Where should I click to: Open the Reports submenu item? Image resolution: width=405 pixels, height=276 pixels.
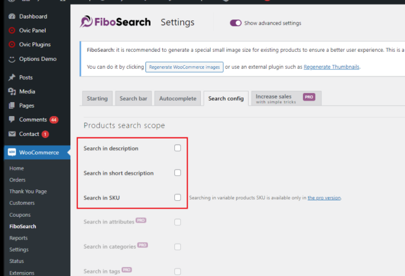click(18, 238)
